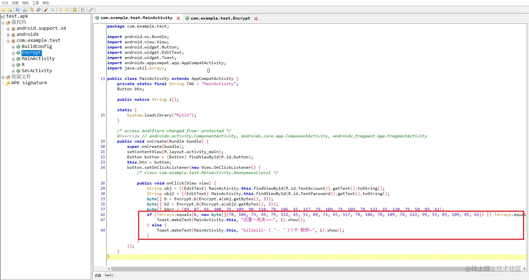Click the key icon beside APK signature
The image size is (529, 280).
coord(8,83)
